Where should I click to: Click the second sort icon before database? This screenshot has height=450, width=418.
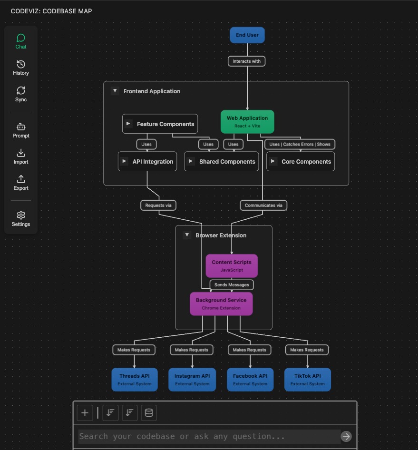130,413
